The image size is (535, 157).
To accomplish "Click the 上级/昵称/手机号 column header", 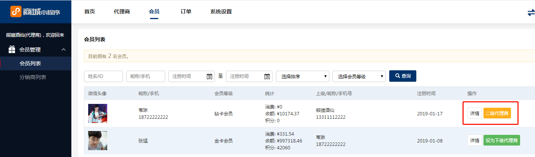I will click(334, 94).
